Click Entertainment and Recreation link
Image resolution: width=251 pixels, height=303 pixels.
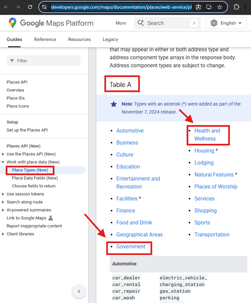(138, 182)
